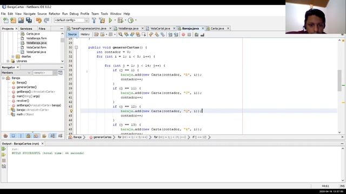Screen dimensions: 346x194
Task: Switch to the Carta.java editor tab
Action: coord(217,29)
